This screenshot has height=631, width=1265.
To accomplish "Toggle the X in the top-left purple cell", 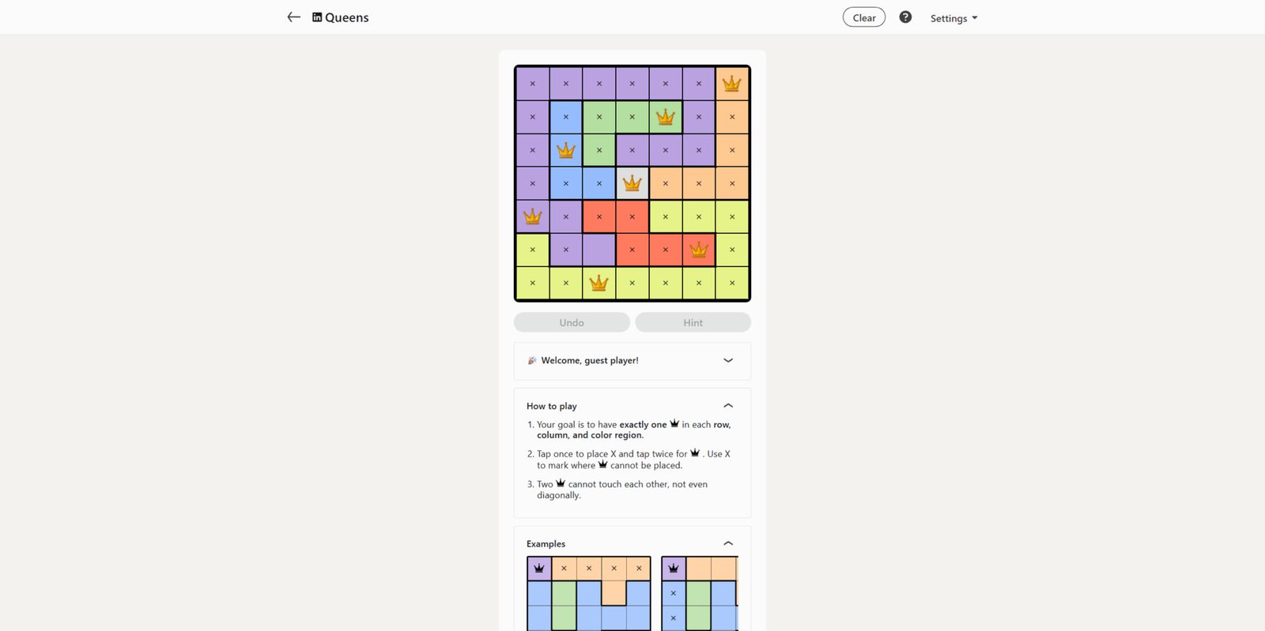I will click(533, 84).
